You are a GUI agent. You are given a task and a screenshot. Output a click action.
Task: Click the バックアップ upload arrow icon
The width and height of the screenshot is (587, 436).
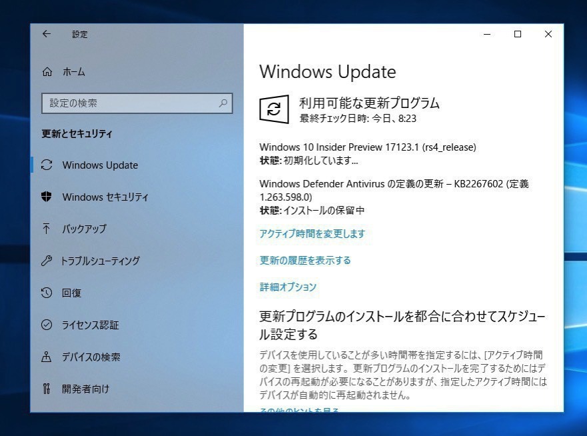click(47, 229)
